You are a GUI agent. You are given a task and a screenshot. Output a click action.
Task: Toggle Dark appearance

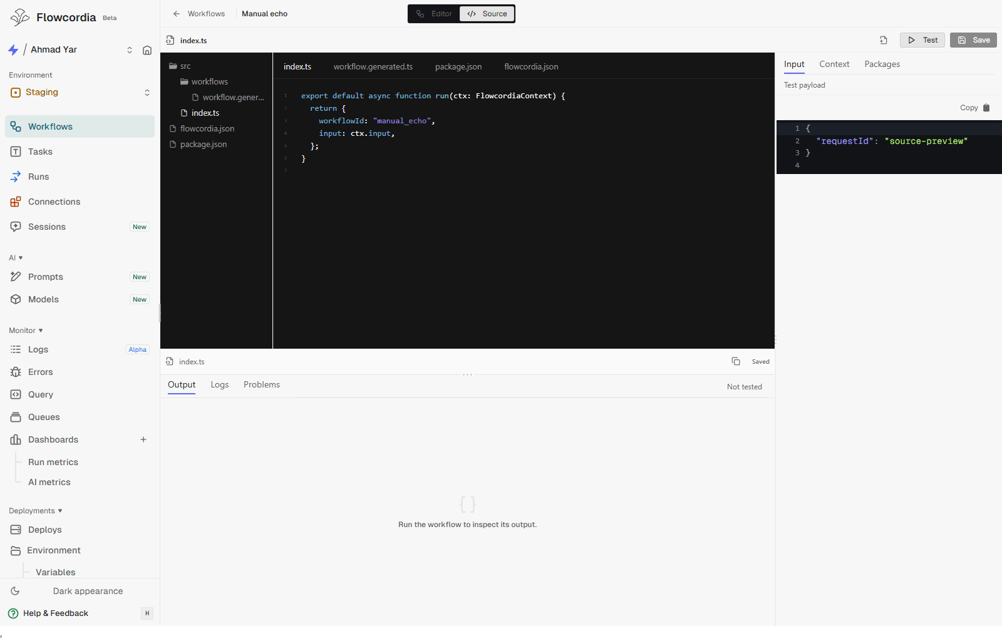(x=80, y=591)
